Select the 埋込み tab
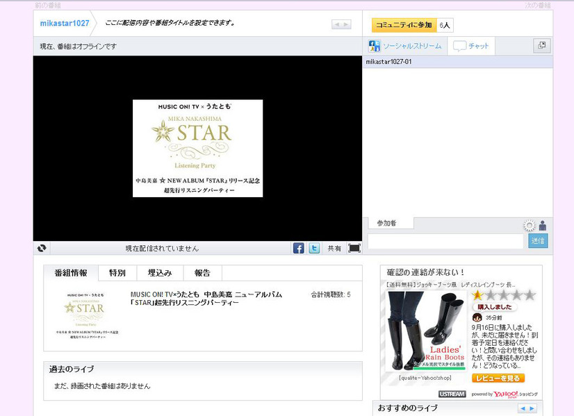The image size is (574, 416). point(160,273)
